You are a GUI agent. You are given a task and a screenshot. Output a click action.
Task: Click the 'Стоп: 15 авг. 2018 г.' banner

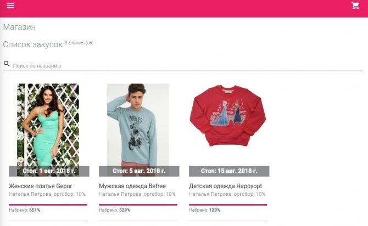[229, 171]
